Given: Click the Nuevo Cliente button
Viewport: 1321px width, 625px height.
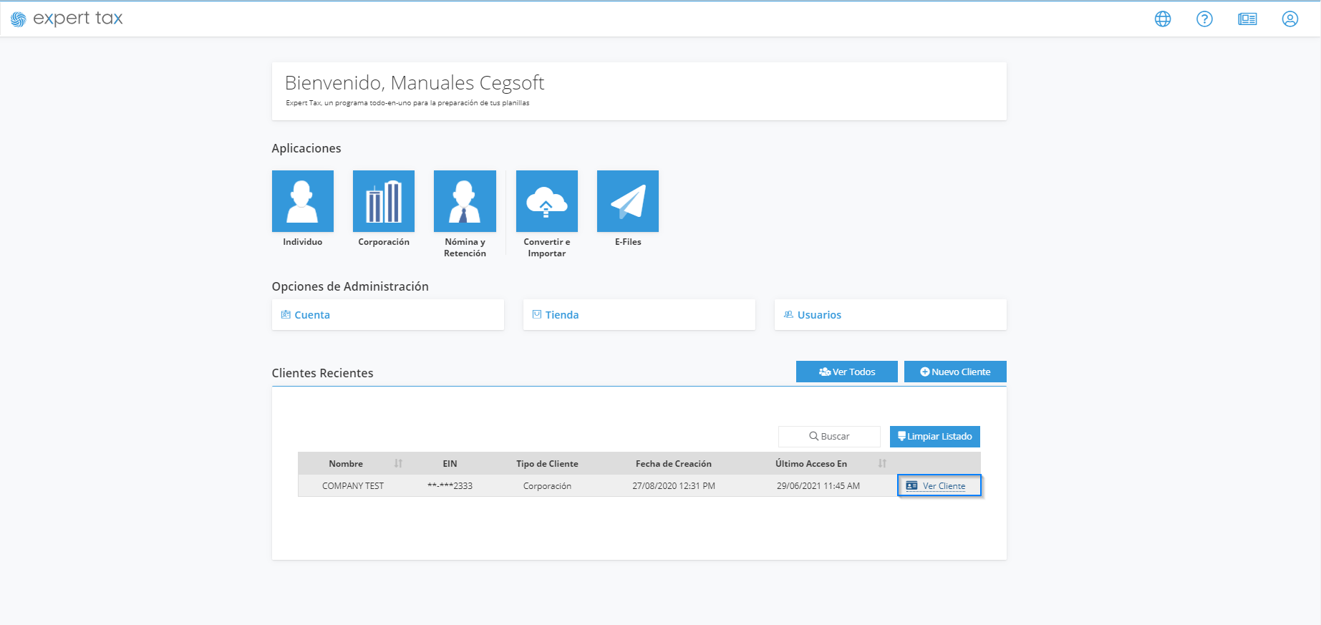Looking at the screenshot, I should coord(955,372).
